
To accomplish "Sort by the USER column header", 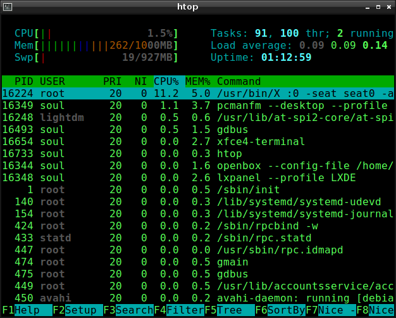I will tap(53, 82).
